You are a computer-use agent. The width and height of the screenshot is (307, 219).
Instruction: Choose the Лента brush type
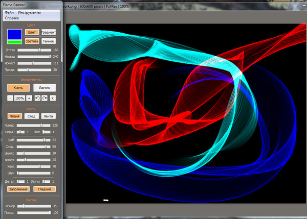click(x=48, y=116)
